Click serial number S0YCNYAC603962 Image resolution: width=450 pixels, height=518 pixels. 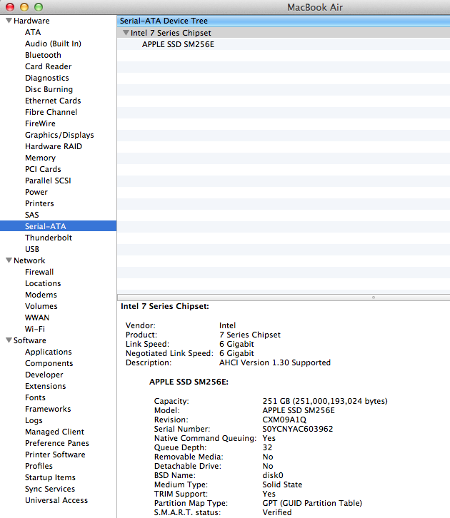point(298,429)
